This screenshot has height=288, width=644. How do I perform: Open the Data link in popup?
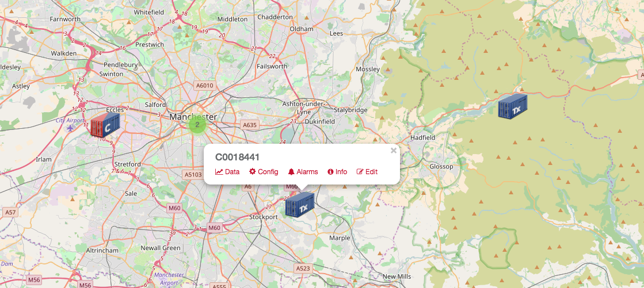point(227,172)
